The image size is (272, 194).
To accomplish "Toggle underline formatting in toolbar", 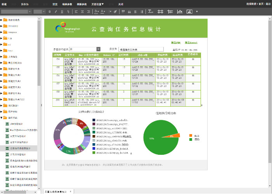I will [x=62, y=12].
